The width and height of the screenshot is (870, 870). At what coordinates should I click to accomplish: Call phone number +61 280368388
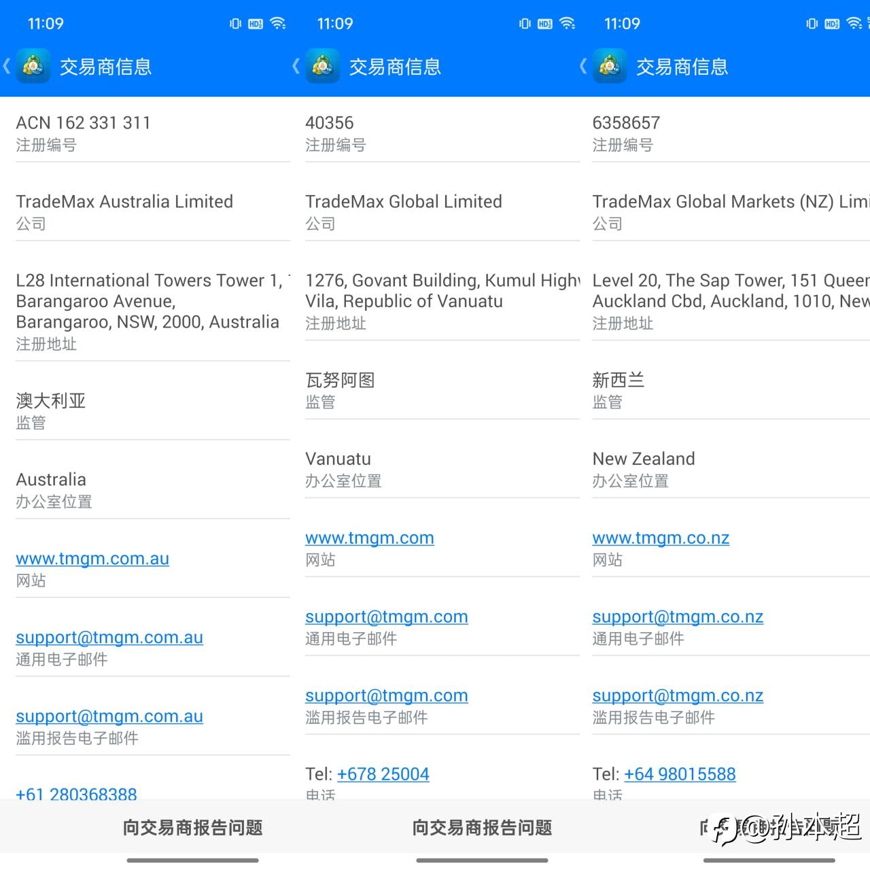tap(76, 793)
